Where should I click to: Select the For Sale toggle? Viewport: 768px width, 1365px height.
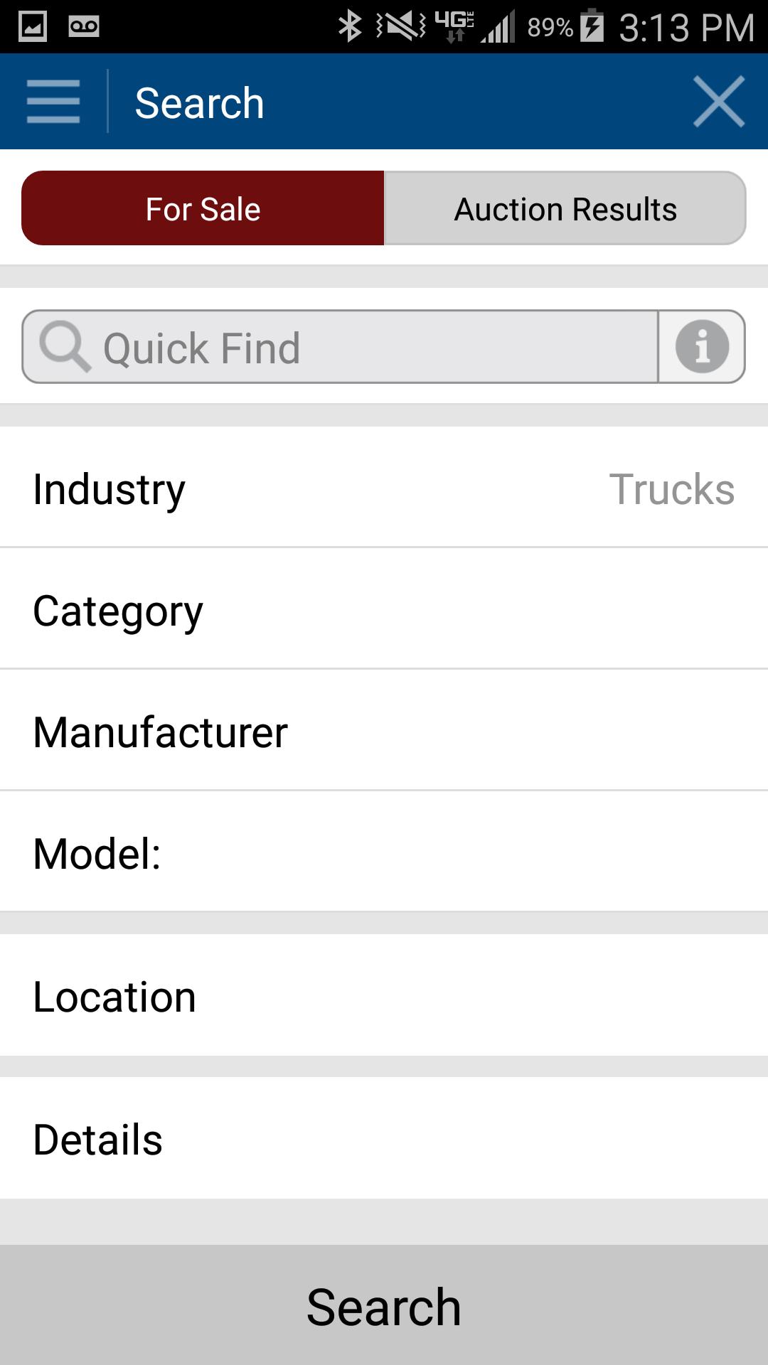203,208
